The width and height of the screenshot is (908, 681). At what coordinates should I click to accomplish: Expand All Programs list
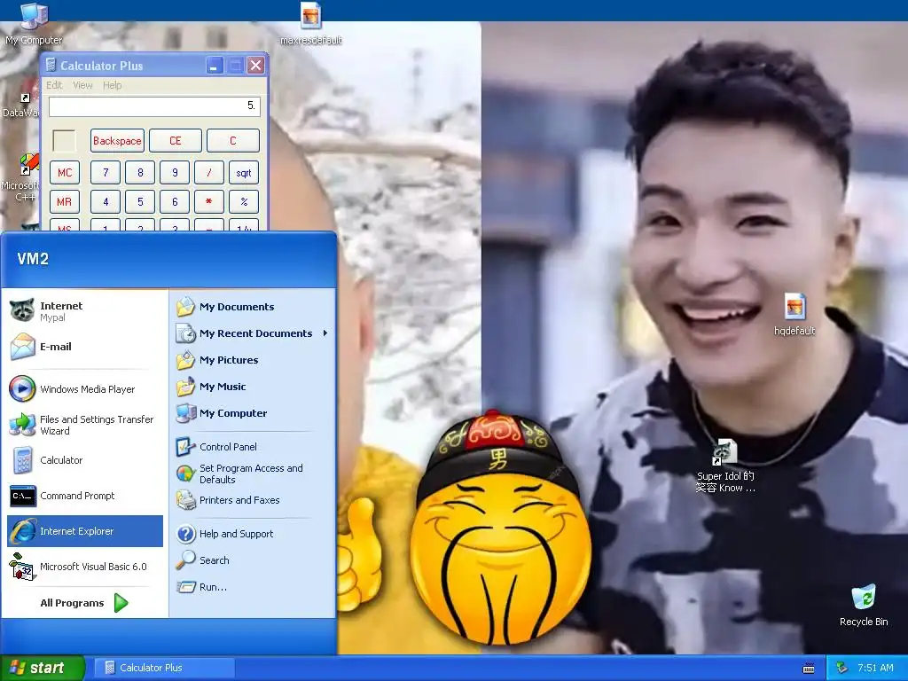tap(84, 603)
